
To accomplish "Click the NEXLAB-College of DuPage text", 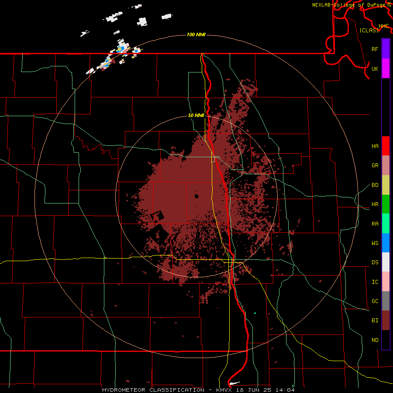I will (x=349, y=5).
